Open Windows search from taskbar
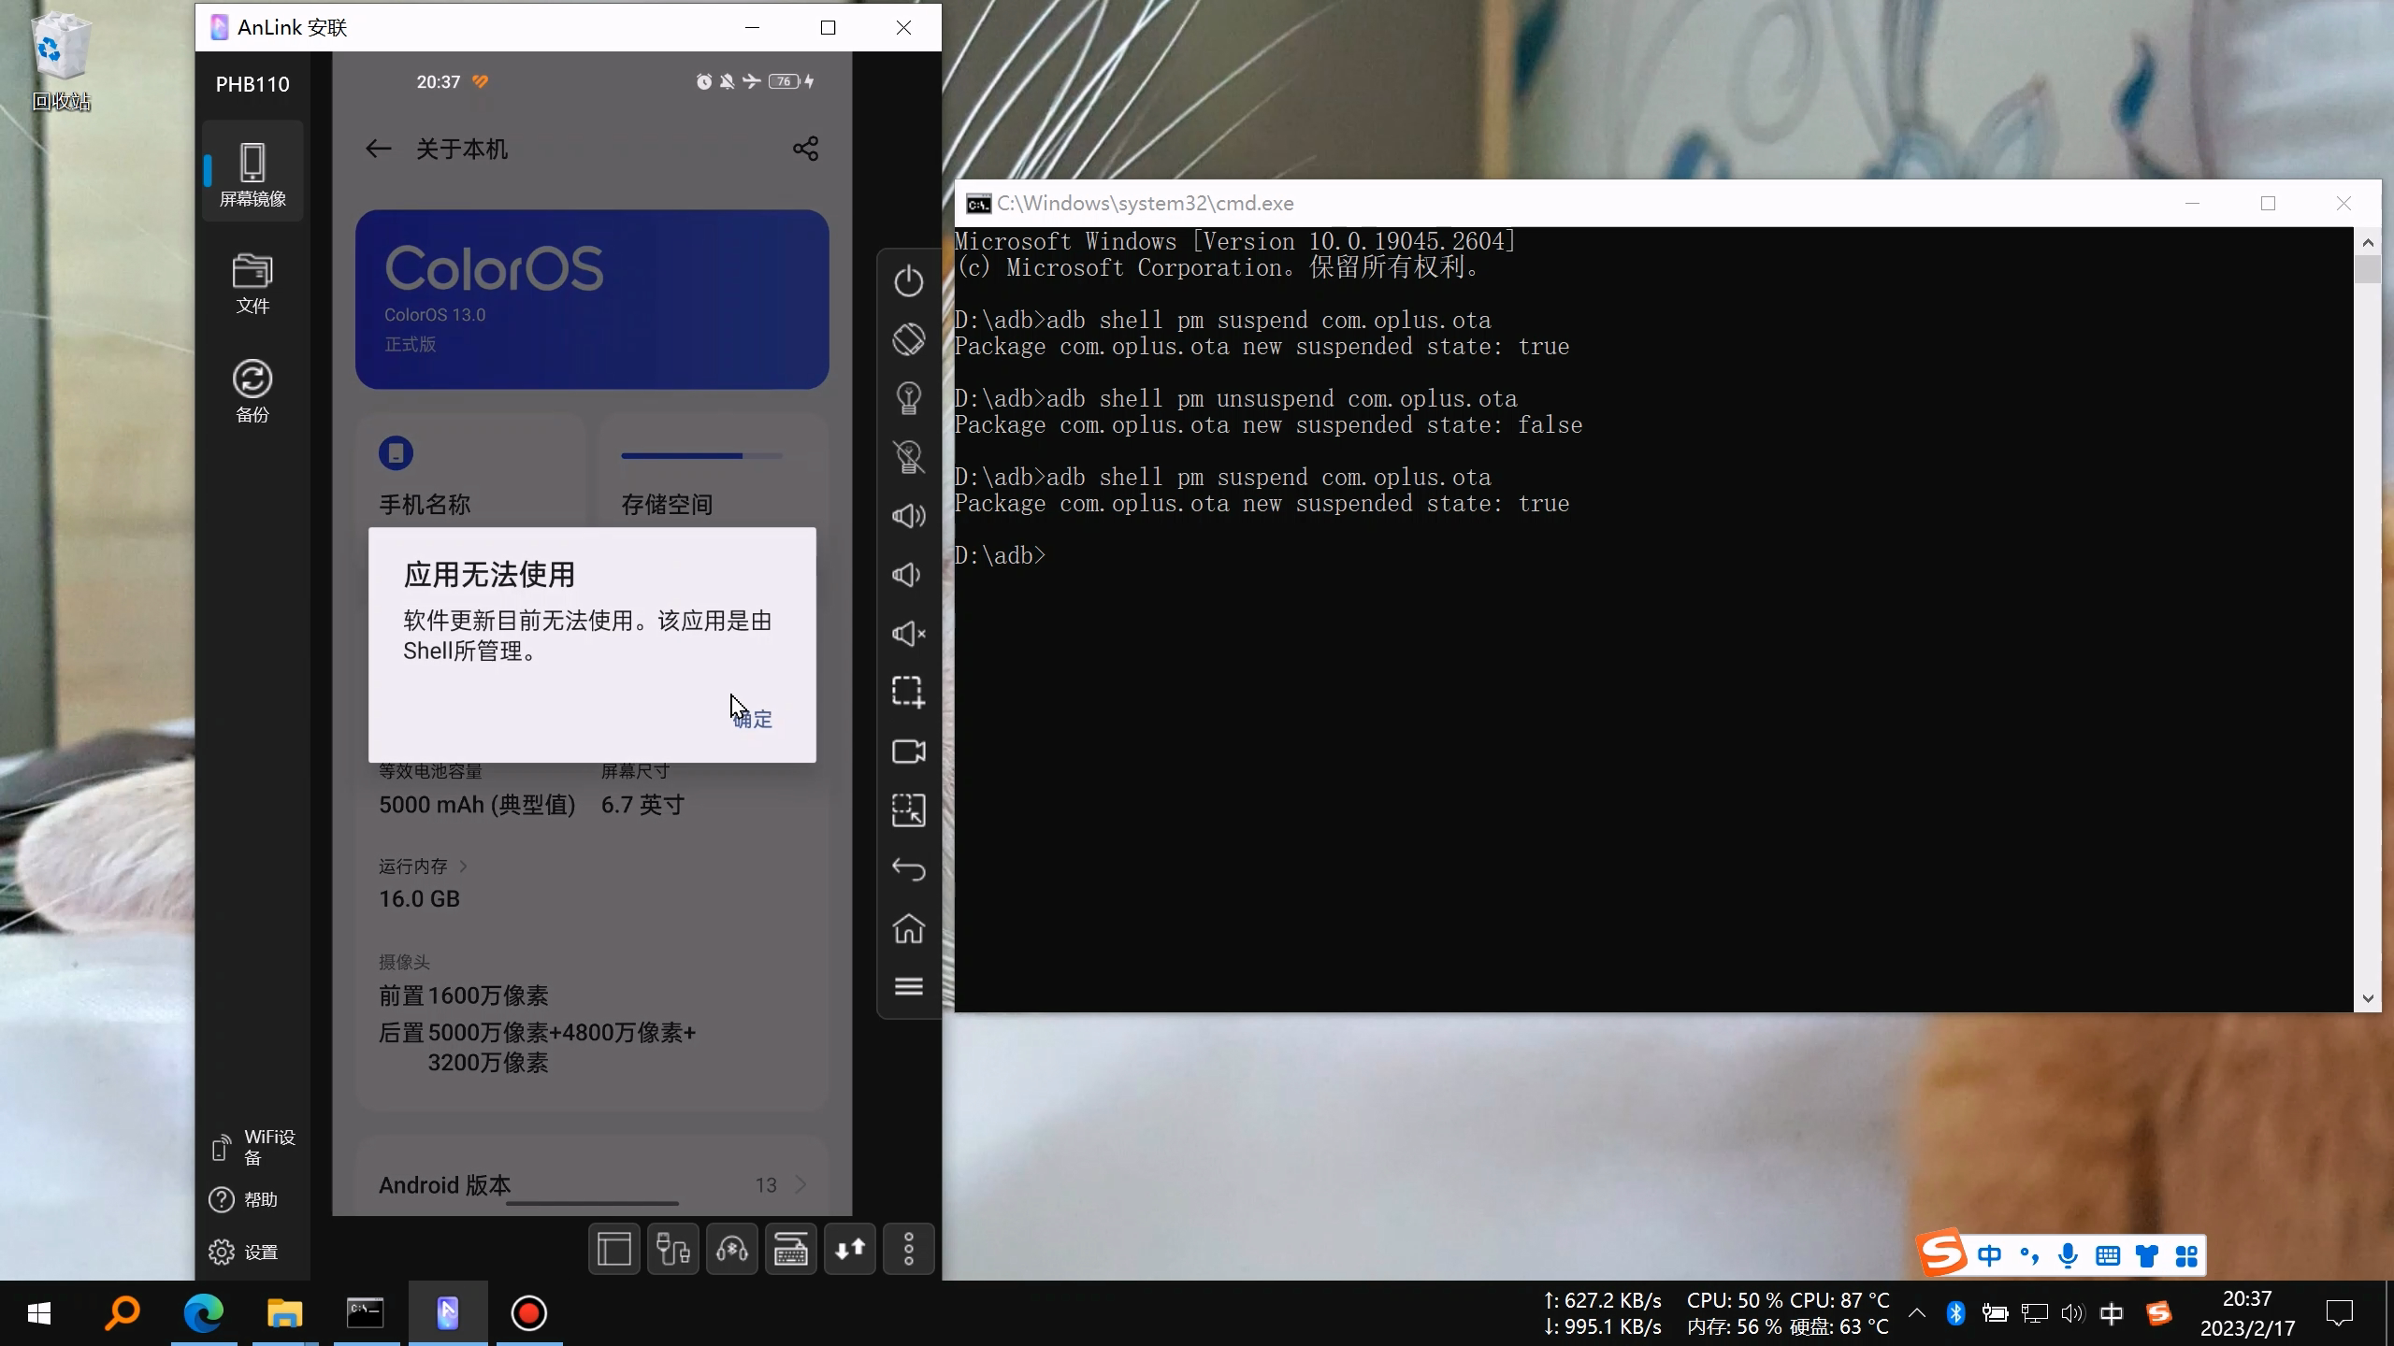This screenshot has height=1346, width=2394. (x=122, y=1313)
